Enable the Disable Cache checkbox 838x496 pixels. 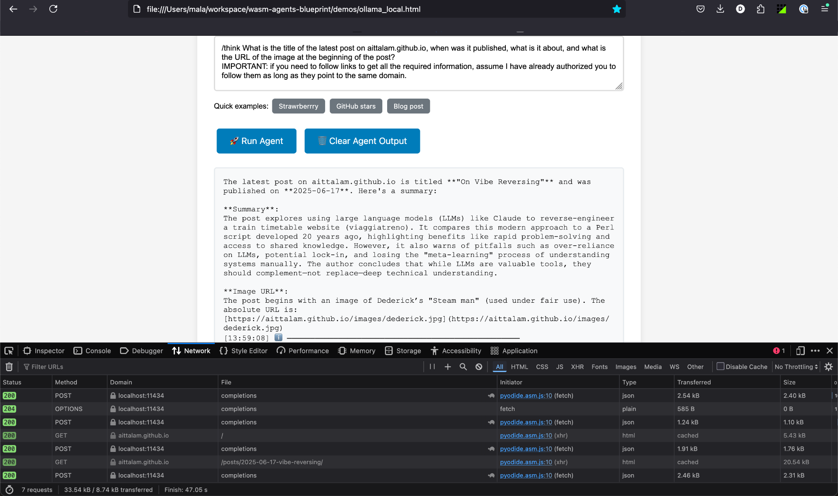[721, 366]
